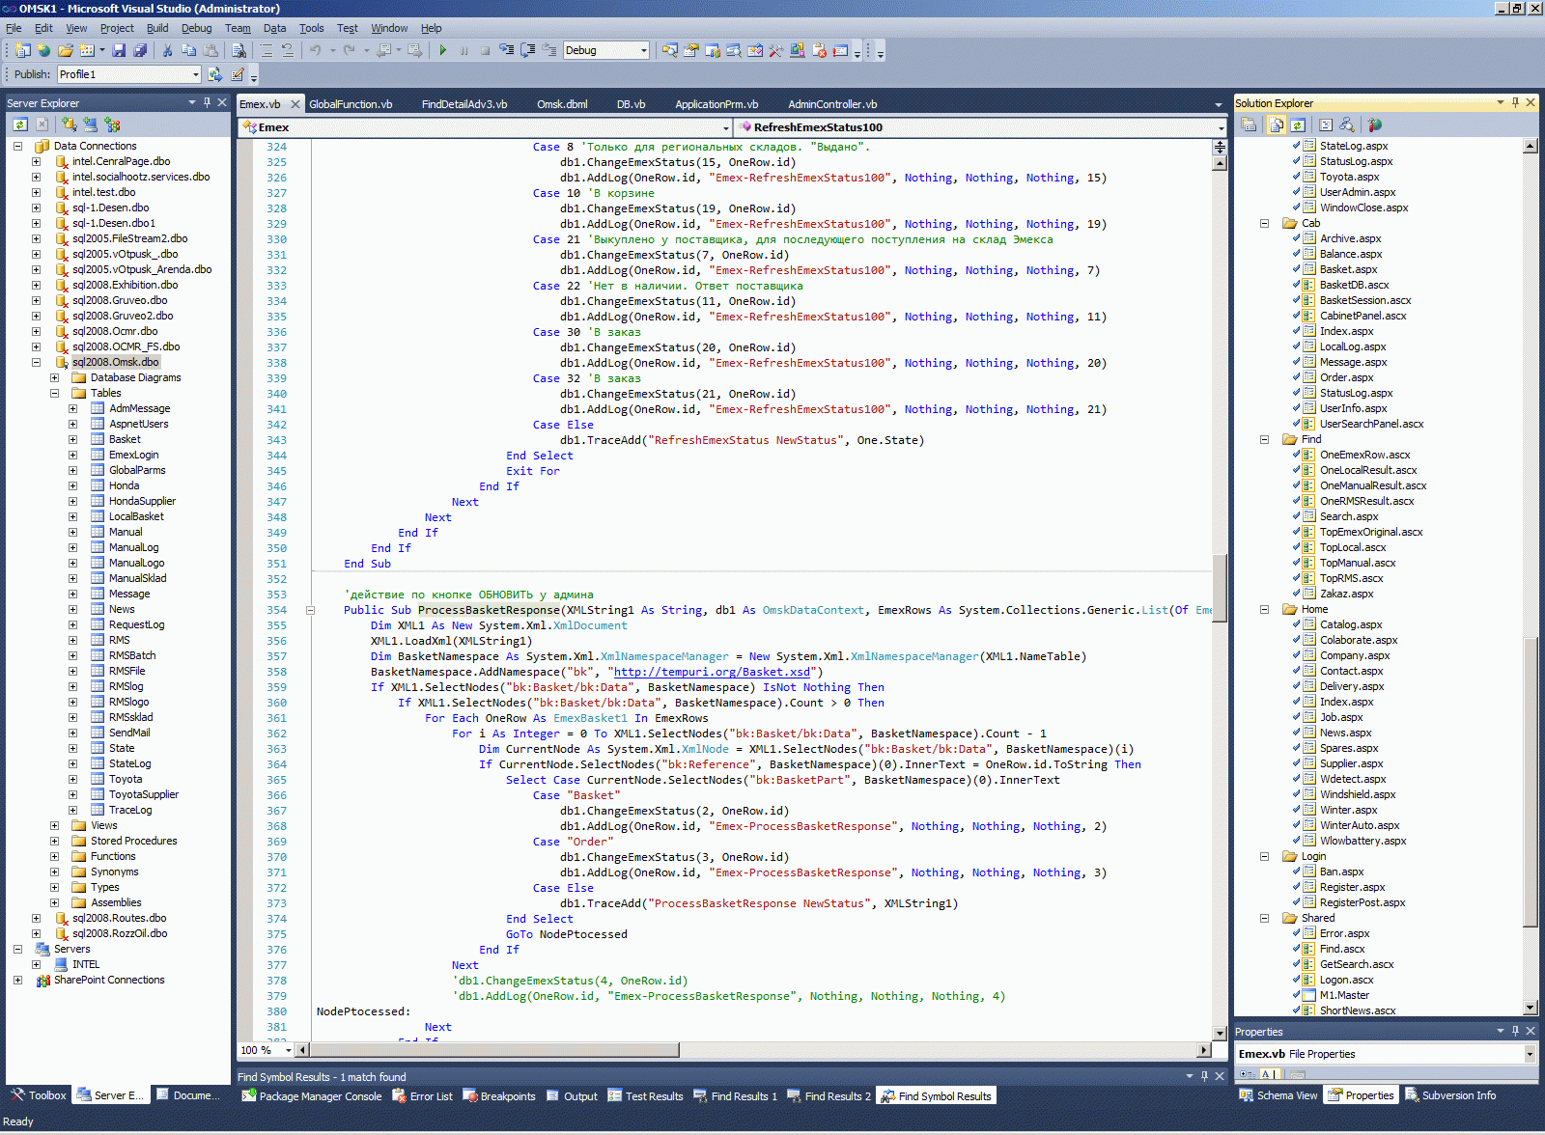Open the Publish Profile1 dropdown
The height and width of the screenshot is (1135, 1545).
coord(195,74)
